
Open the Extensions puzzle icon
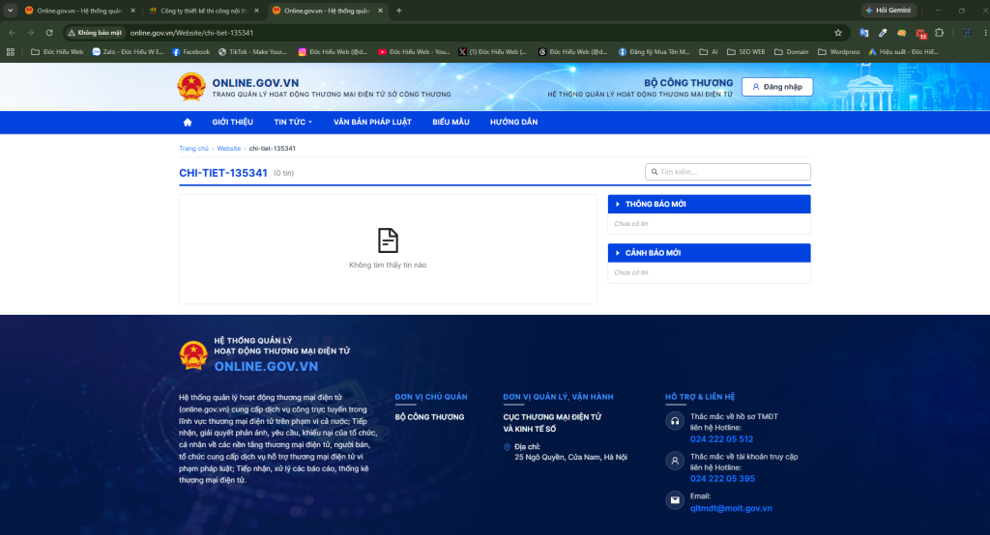940,33
